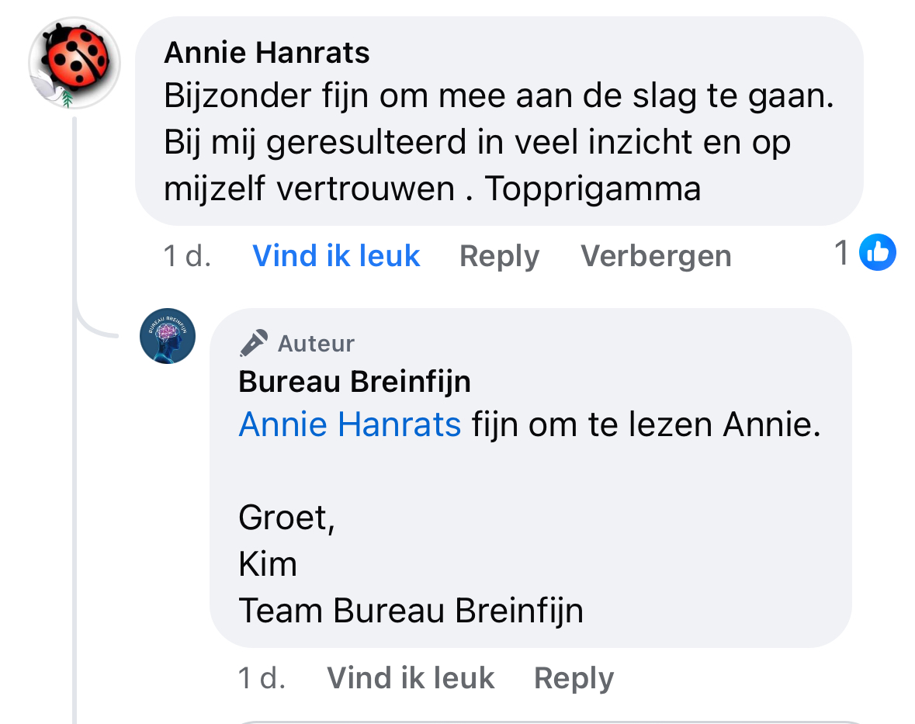Open Bureau Breinfijn's brain logo avatar
Viewport: 915px width, 724px height.
coord(167,335)
